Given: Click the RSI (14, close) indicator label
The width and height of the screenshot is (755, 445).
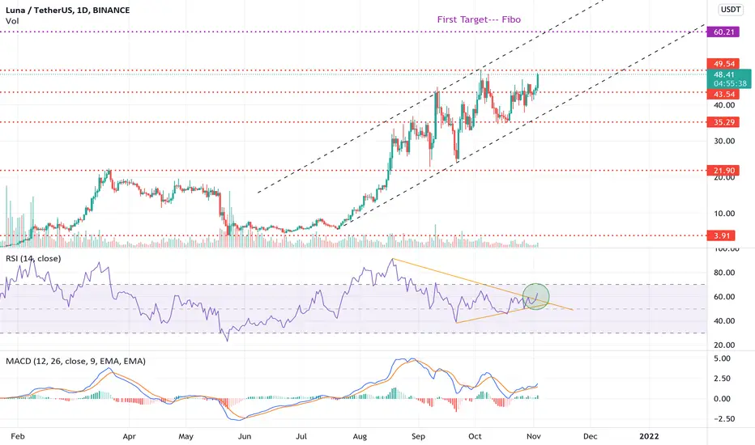Looking at the screenshot, I should click(x=33, y=258).
